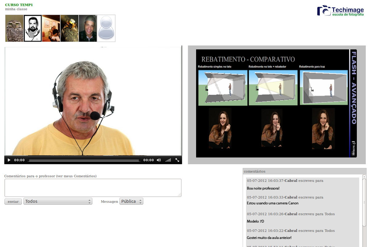Click the 16:03:37 comment header line
The image size is (370, 247).
285,181
